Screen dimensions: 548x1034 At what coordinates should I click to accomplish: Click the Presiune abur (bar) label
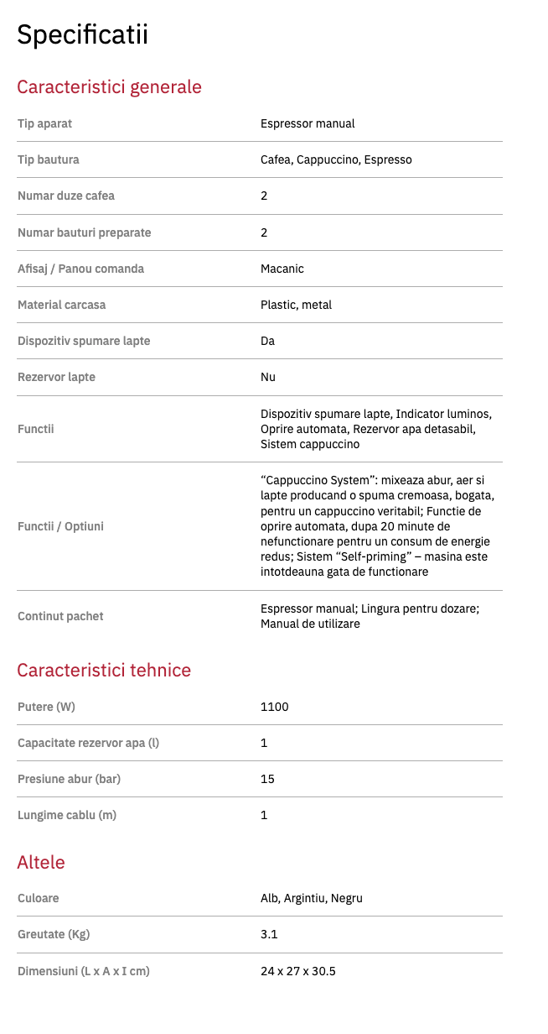pos(69,779)
